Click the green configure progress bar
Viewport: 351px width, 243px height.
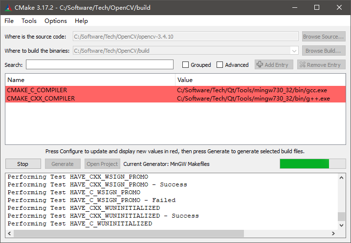point(312,164)
